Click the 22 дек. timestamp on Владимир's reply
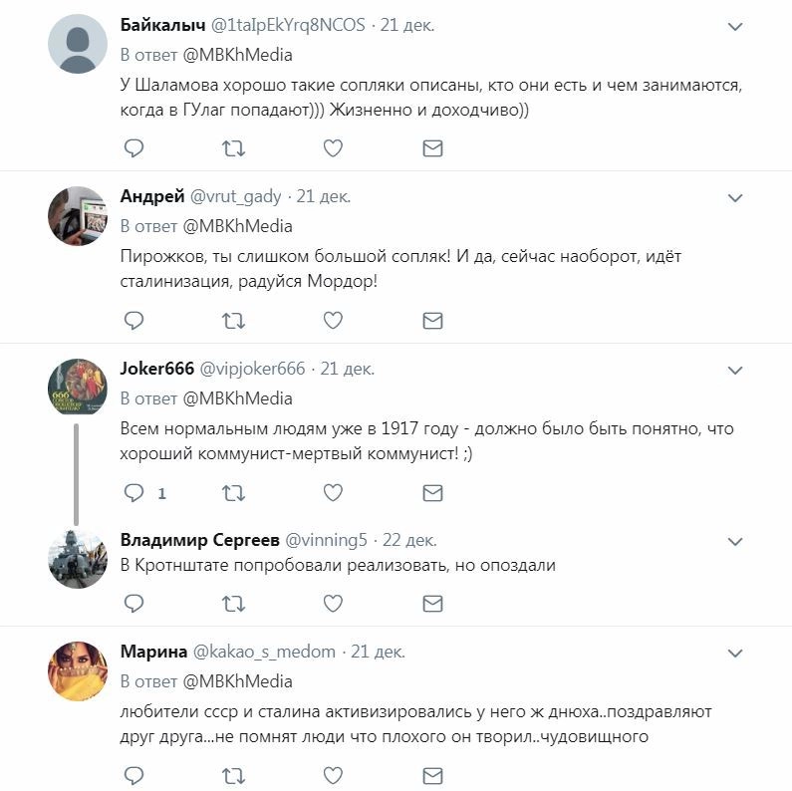Image resolution: width=792 pixels, height=791 pixels. tap(409, 540)
